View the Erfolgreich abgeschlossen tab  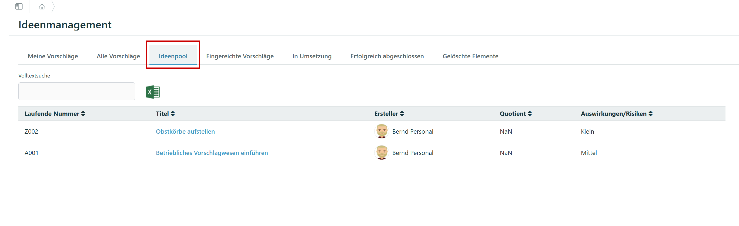pyautogui.click(x=387, y=56)
